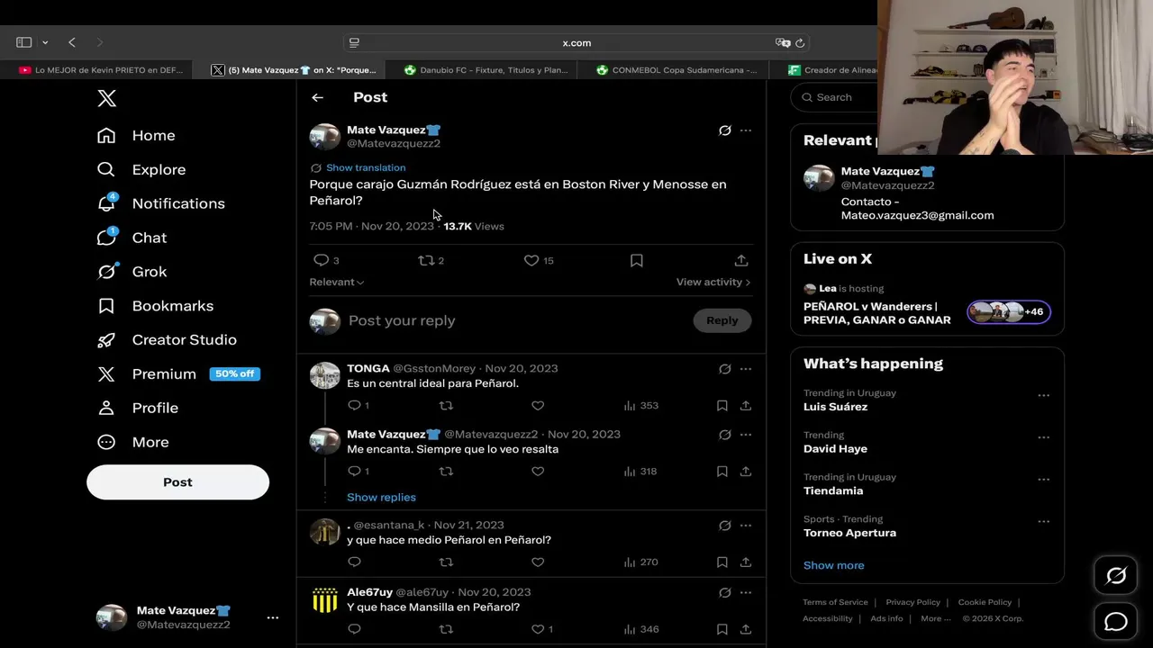Open Bookmarks in sidebar
The image size is (1153, 648).
155,306
